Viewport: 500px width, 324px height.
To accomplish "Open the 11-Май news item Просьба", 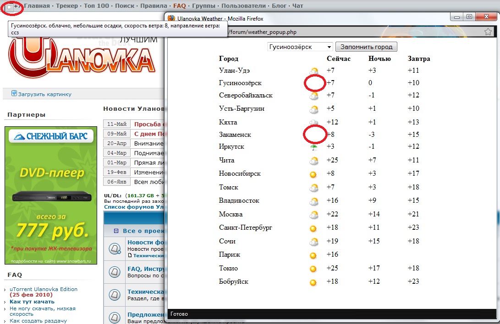I will click(148, 124).
